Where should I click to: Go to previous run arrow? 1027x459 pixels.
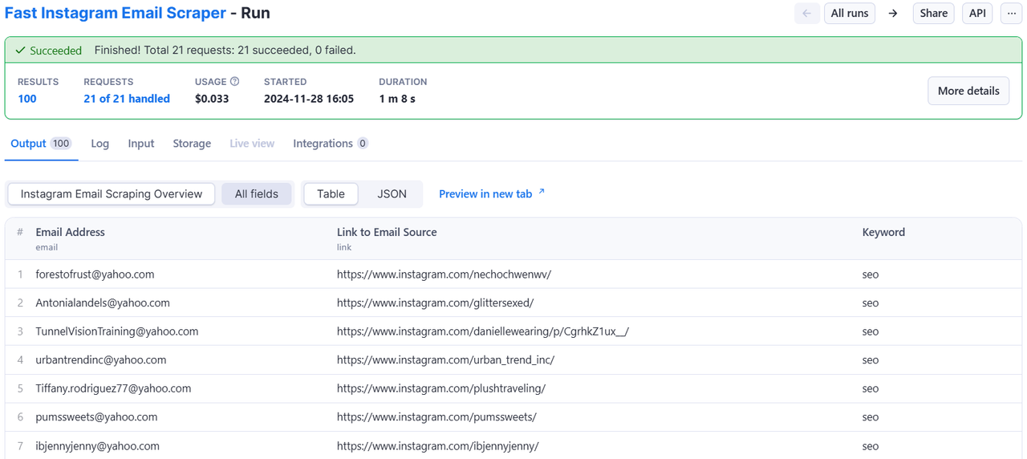[806, 14]
